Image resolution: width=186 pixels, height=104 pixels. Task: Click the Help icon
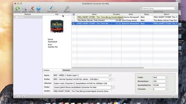pyautogui.click(x=38, y=8)
